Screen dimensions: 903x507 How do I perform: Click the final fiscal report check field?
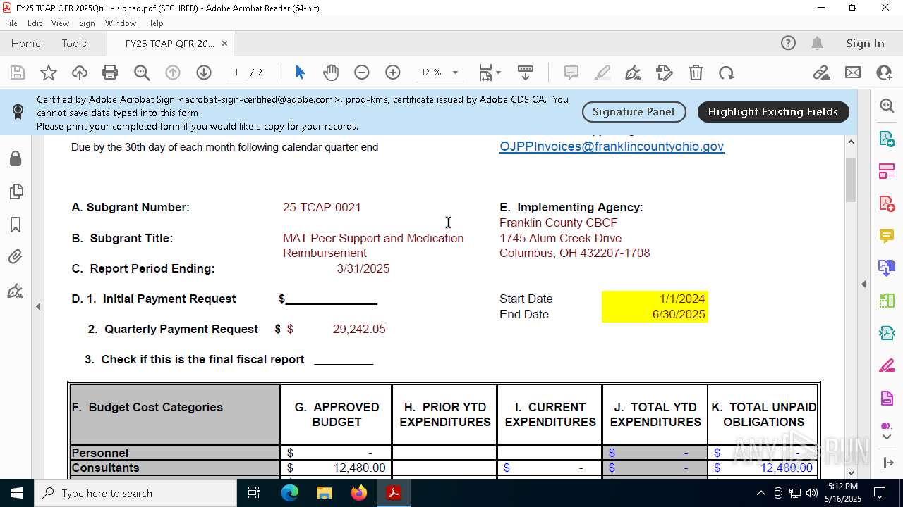344,359
